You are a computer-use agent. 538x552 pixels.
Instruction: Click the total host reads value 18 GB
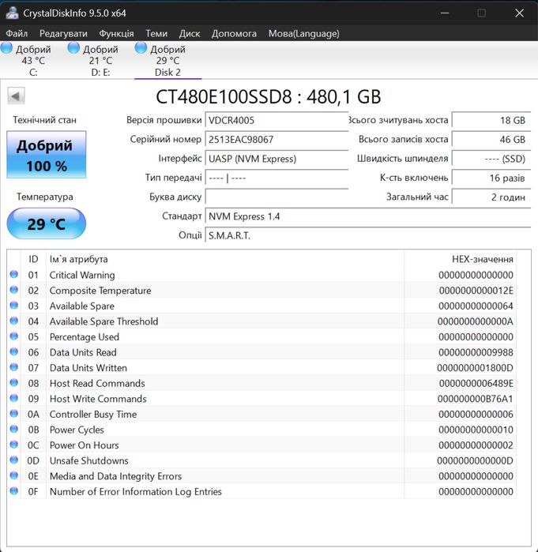pos(491,120)
